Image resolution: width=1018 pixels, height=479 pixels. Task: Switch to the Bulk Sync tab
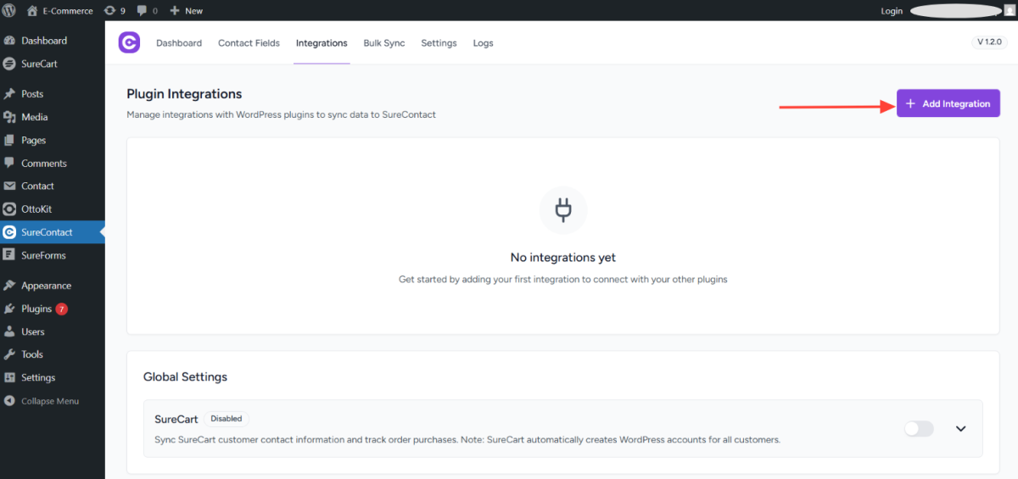pyautogui.click(x=383, y=43)
